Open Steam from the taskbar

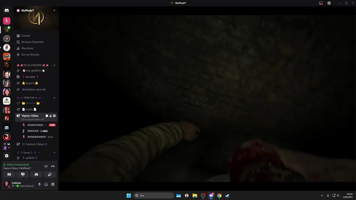point(227,196)
